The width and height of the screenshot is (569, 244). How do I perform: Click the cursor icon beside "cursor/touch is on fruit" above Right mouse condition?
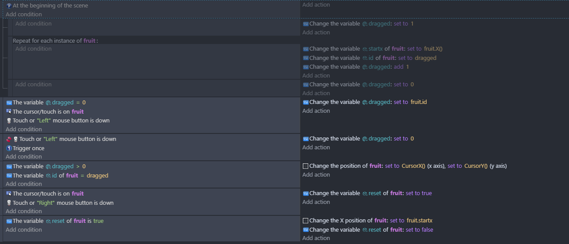point(9,194)
